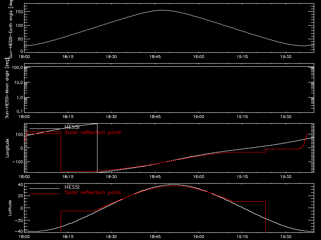Screen dimensions: 321x240
Task: Select the 40 tick on the Latitude plot
Action: tap(20, 185)
